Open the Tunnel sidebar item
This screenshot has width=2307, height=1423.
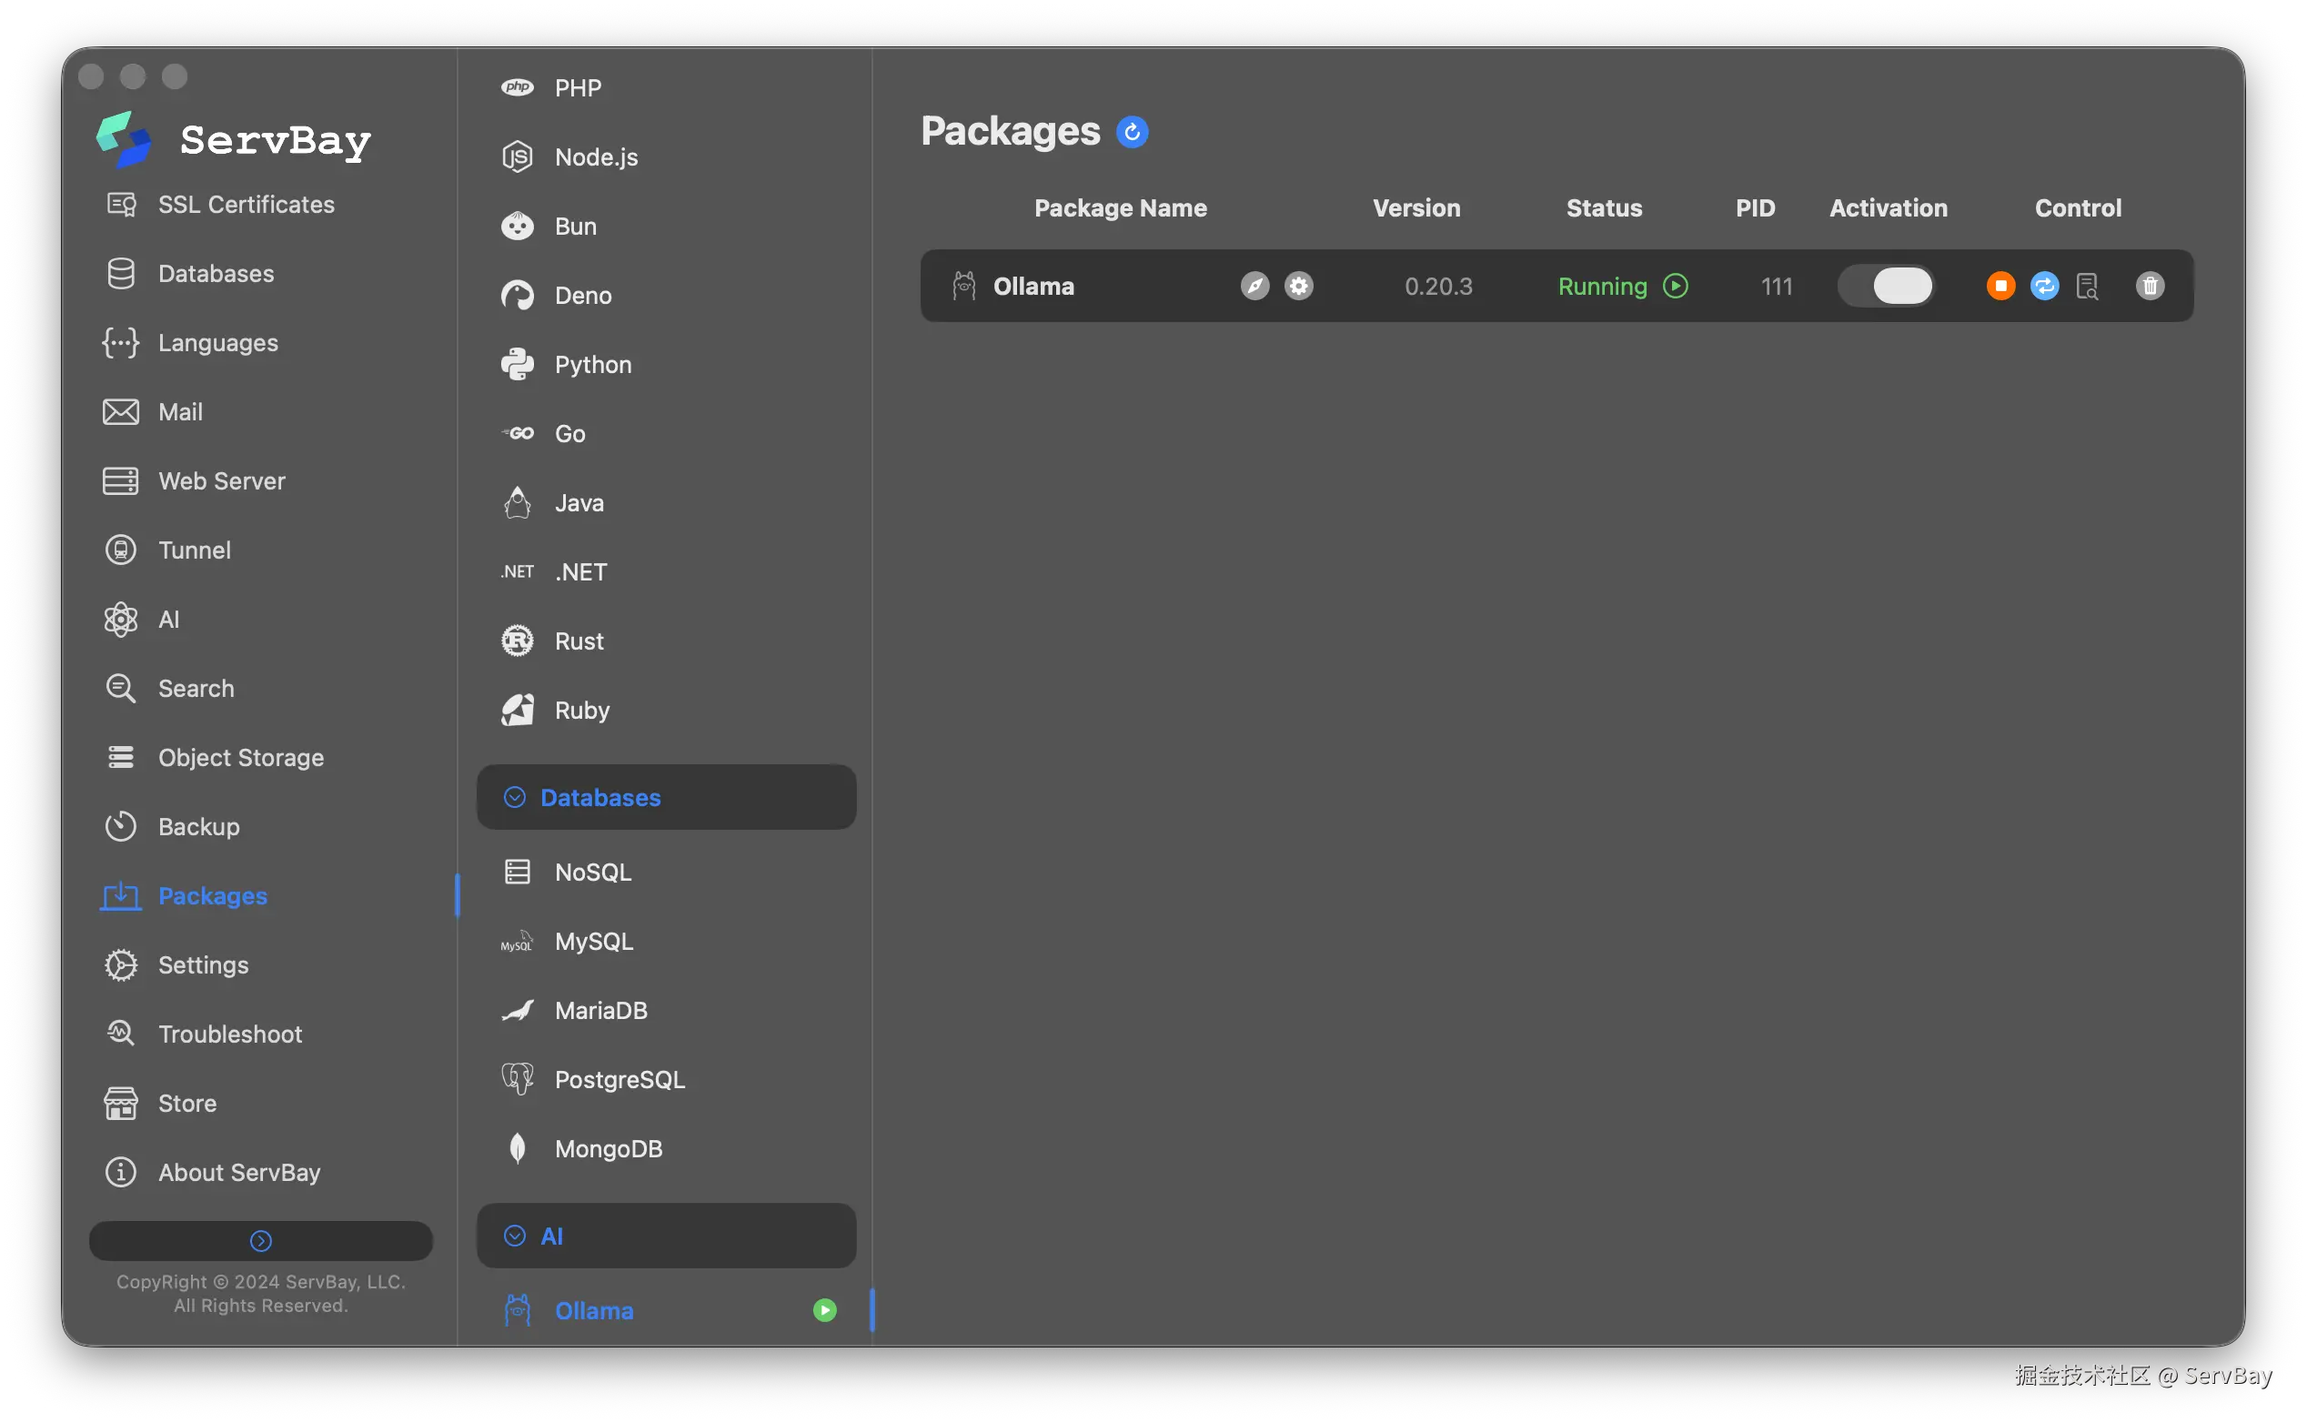194,550
